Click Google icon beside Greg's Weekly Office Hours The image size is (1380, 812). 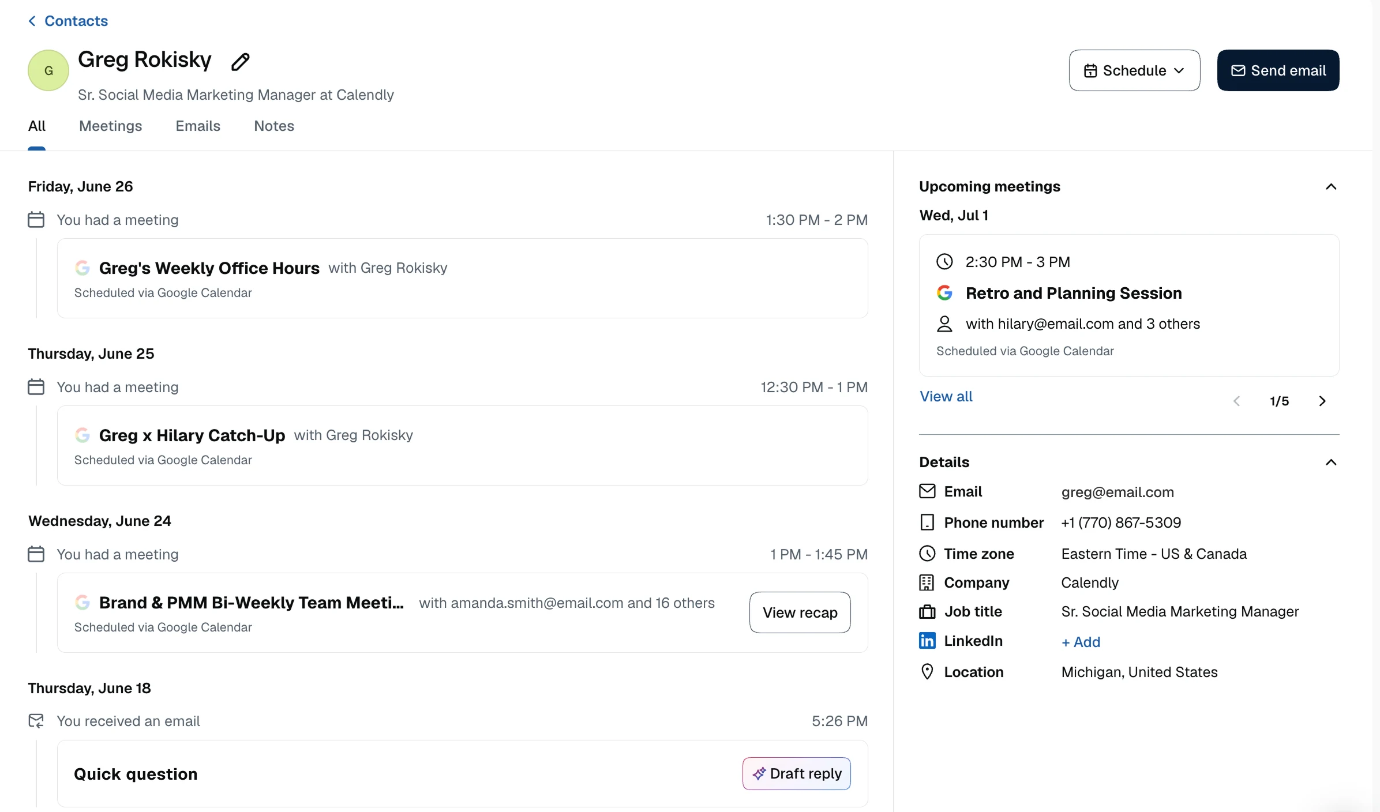click(x=82, y=268)
